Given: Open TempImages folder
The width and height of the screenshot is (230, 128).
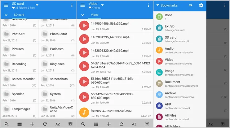Looking at the screenshot, I should pyautogui.click(x=19, y=111).
